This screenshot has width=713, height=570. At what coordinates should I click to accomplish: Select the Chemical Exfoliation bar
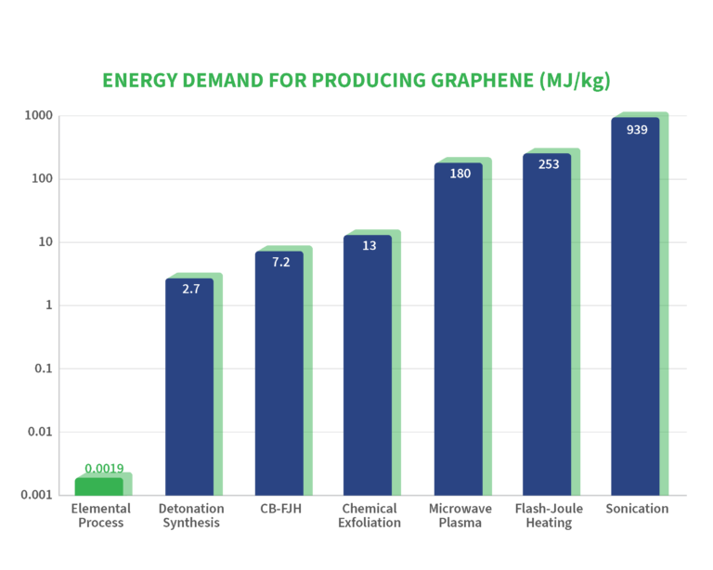[x=368, y=365]
